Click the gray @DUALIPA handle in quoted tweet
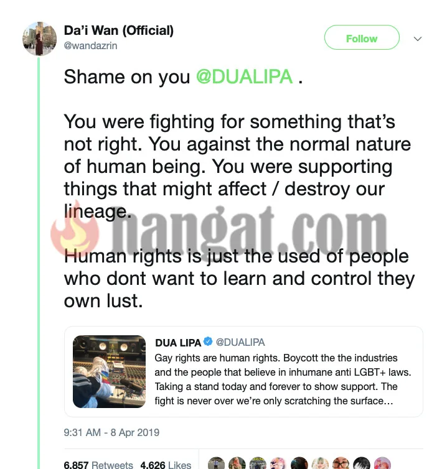Image resolution: width=447 pixels, height=469 pixels. pos(240,342)
